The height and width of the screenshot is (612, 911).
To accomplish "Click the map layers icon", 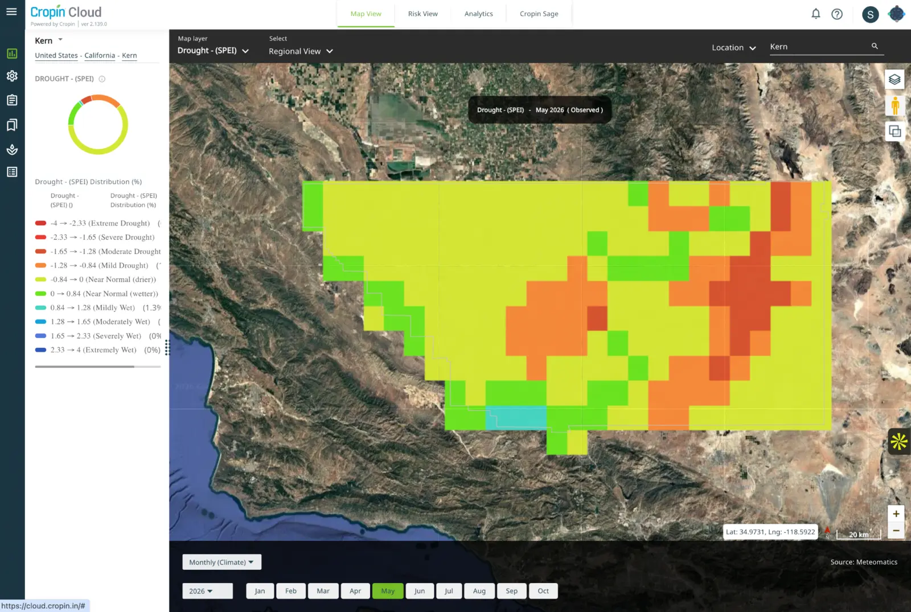I will pyautogui.click(x=894, y=79).
